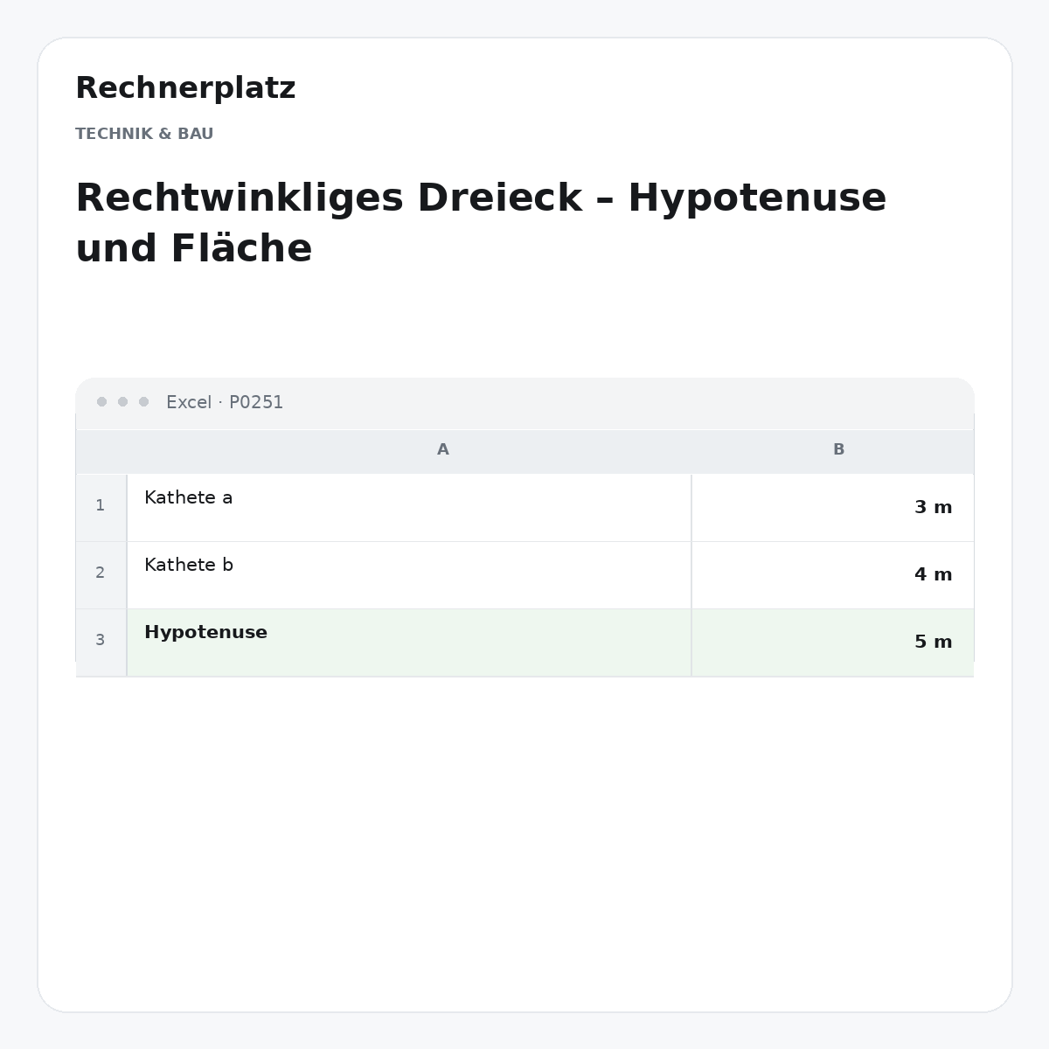Select the value cell 3 m
The image size is (1049, 1049).
click(x=832, y=508)
